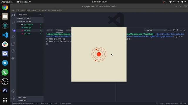Viewport: 188px width, 105px height.
Task: Open Google Chrome from the dock
Action: tap(5, 7)
